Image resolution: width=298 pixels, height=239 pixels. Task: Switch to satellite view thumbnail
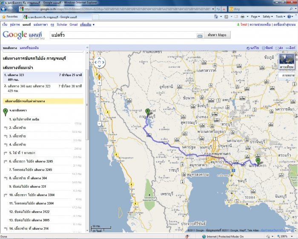287,61
